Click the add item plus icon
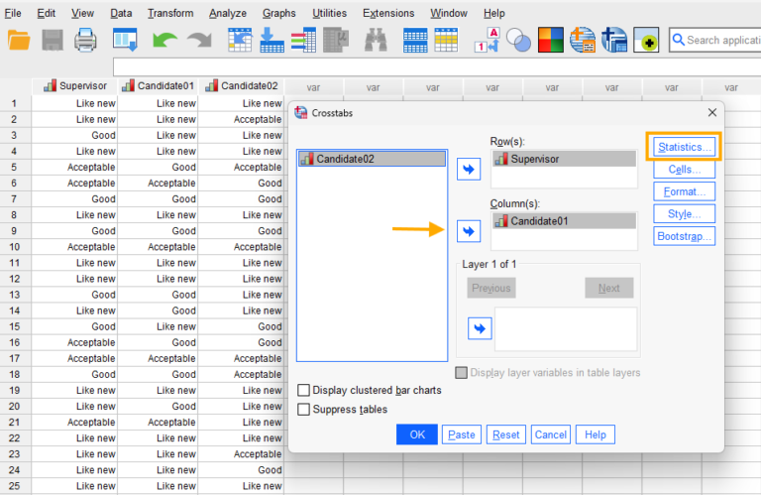 (646, 40)
